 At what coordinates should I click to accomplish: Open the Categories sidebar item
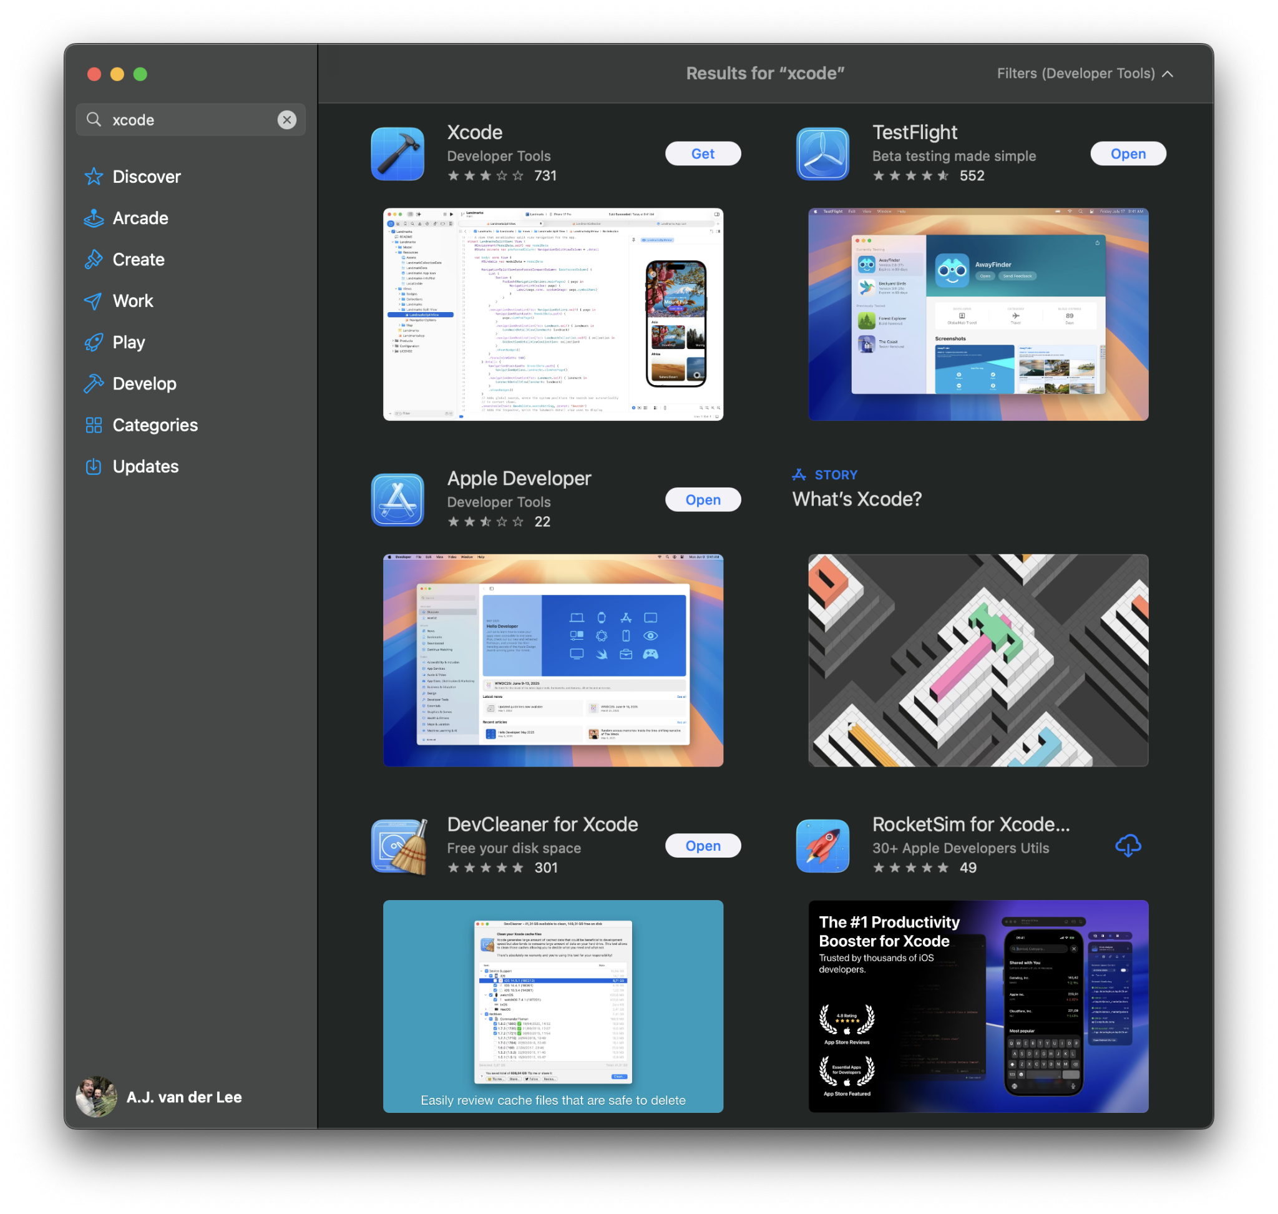(x=155, y=425)
